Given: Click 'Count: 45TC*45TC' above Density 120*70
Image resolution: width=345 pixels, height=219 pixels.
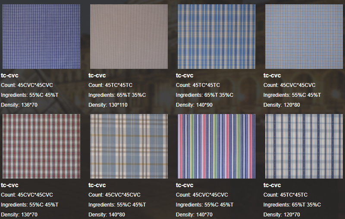Looking at the screenshot, I should (x=285, y=195).
